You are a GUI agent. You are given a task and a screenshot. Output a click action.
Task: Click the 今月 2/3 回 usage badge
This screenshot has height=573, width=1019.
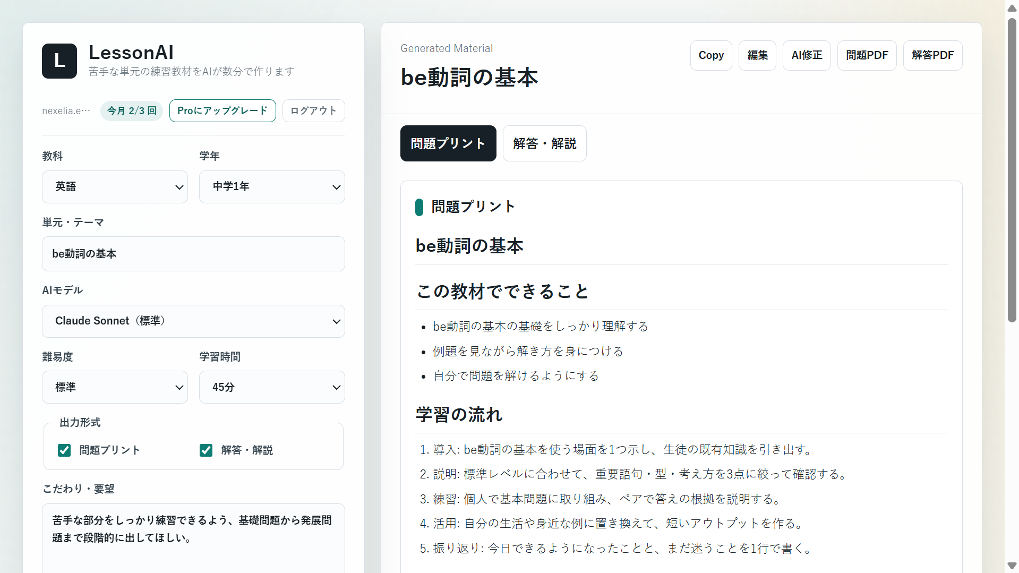[x=132, y=110]
